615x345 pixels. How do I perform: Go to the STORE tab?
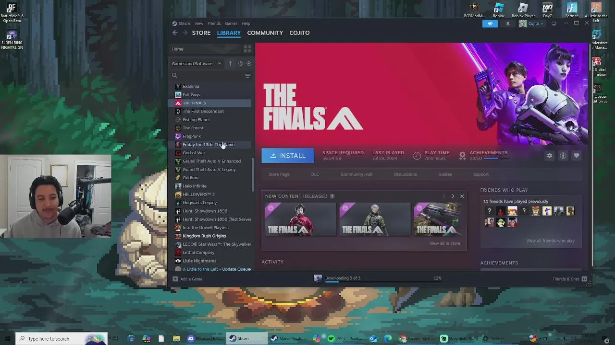point(201,33)
